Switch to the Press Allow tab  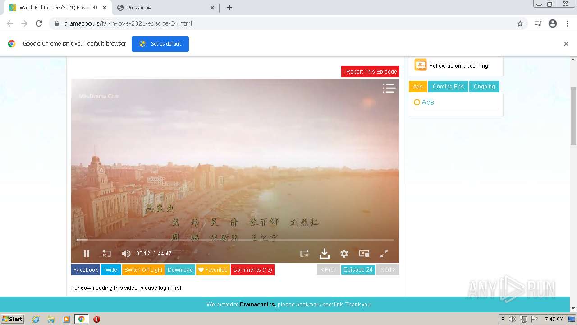coord(165,8)
